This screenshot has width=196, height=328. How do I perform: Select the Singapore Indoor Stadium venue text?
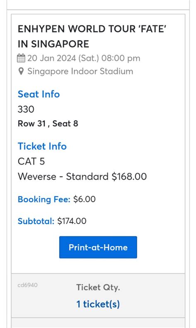pos(80,71)
